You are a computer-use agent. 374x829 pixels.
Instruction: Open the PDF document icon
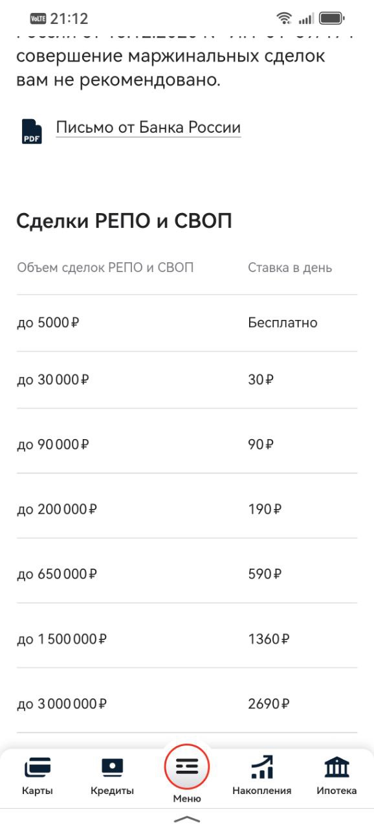(32, 131)
